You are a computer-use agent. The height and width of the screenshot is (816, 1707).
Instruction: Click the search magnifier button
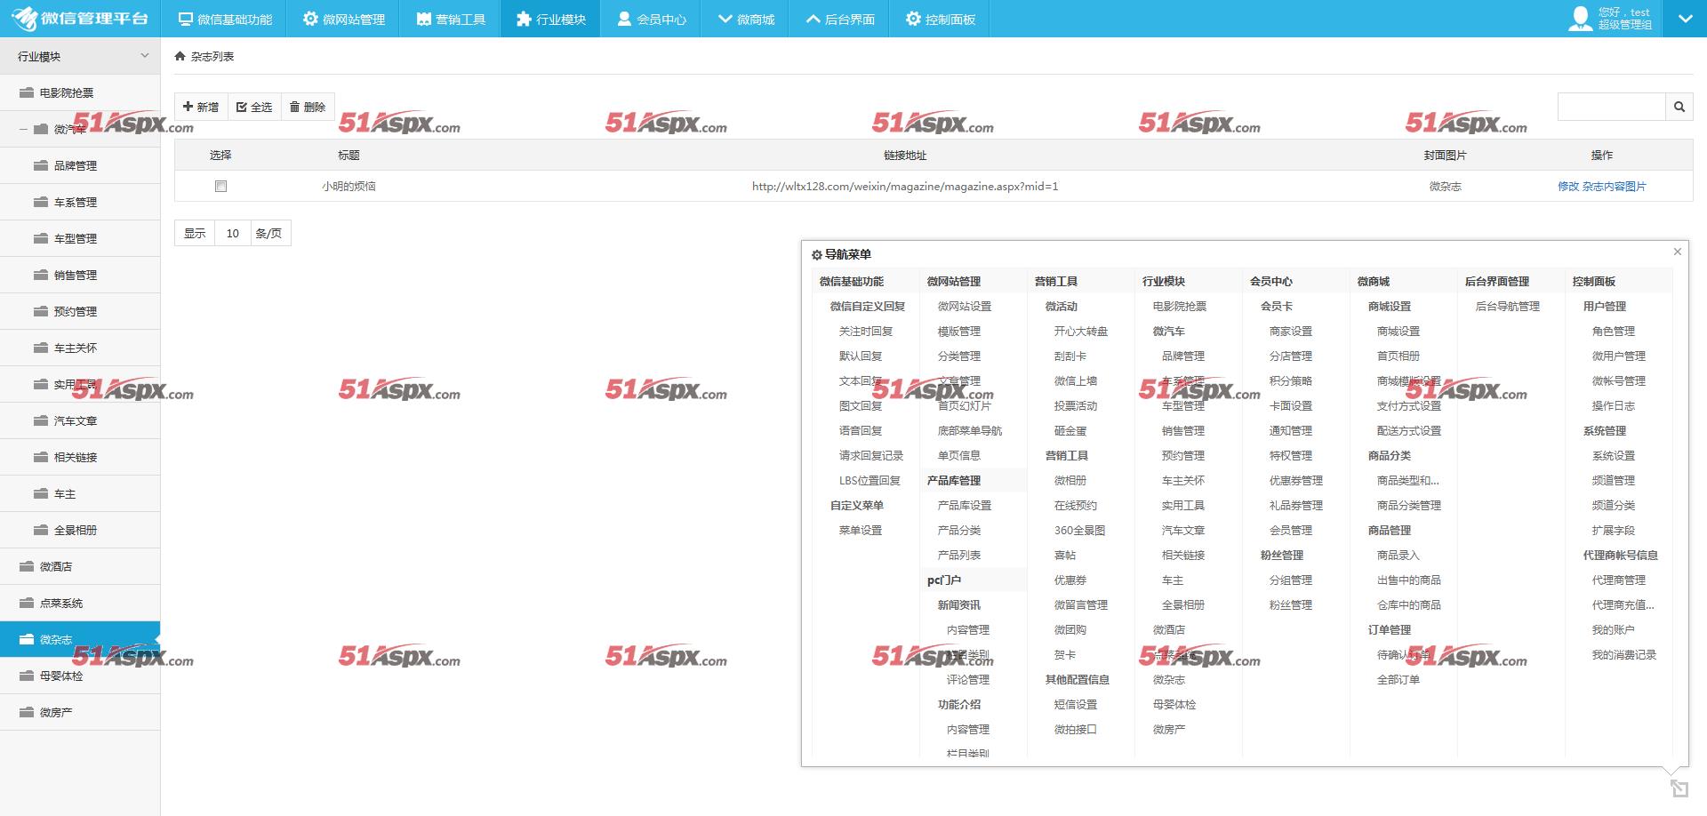1679,107
